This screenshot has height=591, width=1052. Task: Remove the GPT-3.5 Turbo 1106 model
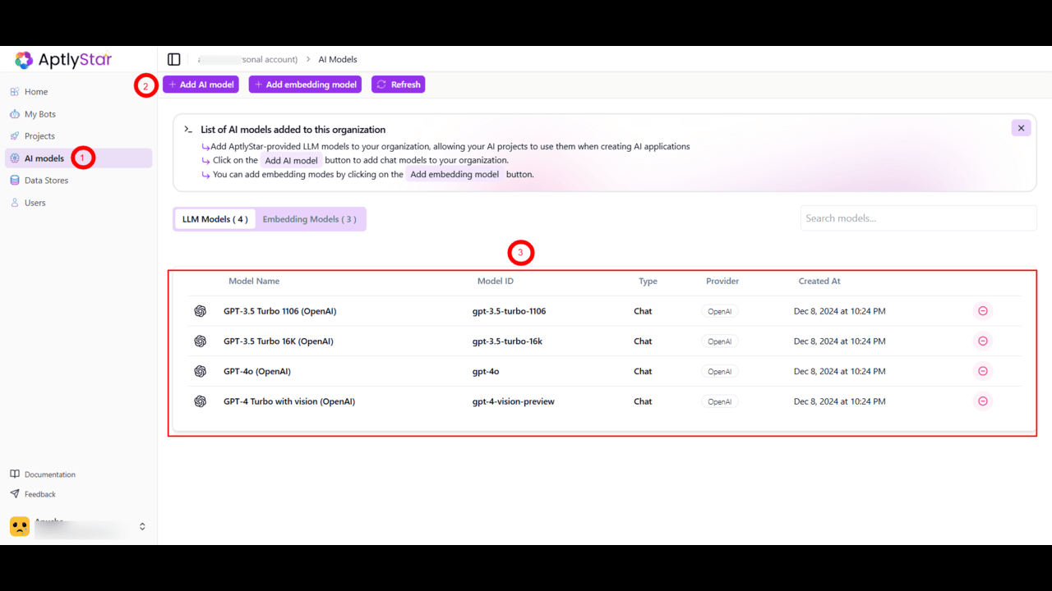click(982, 311)
